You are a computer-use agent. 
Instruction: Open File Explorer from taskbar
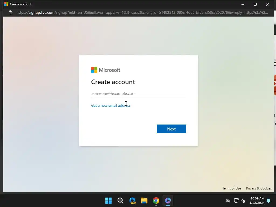(144, 201)
